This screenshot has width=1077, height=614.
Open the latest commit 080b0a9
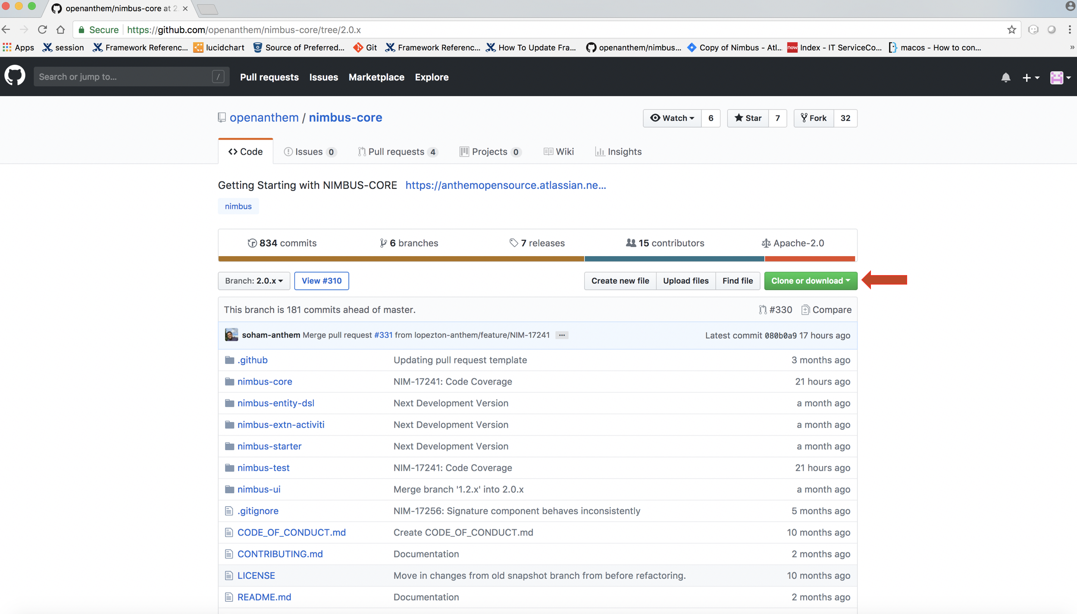[780, 335]
